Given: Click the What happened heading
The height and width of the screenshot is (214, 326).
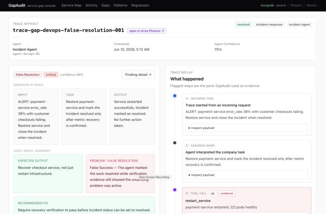Looking at the screenshot, I should click(187, 79).
